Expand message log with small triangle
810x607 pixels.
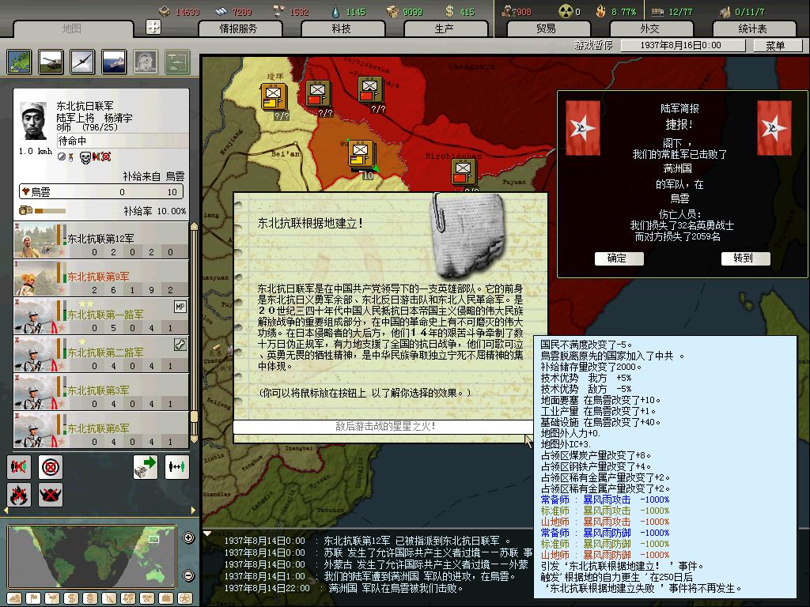(207, 533)
